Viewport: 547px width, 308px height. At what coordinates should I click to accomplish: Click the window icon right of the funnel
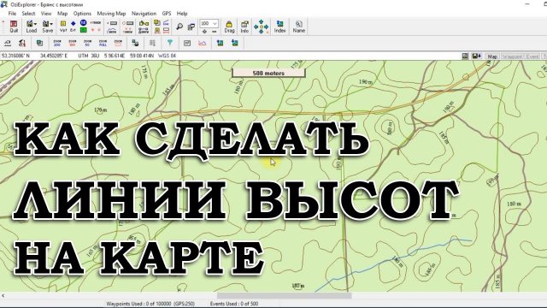pos(187,43)
